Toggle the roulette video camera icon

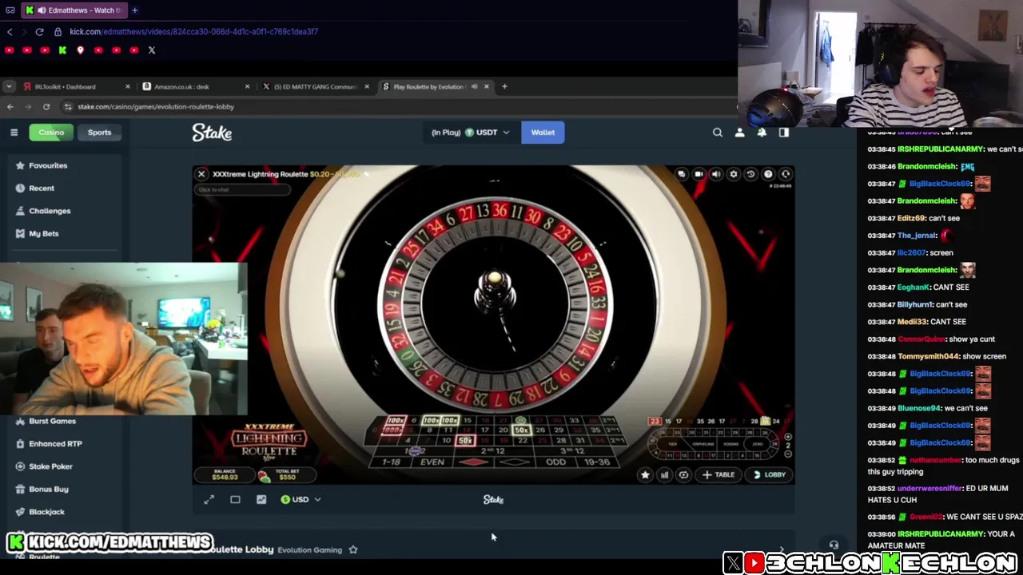pos(699,174)
